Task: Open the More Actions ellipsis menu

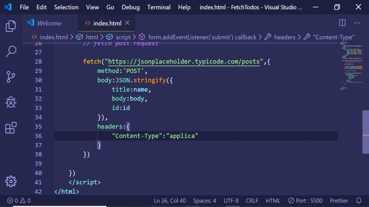Action: coord(357,23)
